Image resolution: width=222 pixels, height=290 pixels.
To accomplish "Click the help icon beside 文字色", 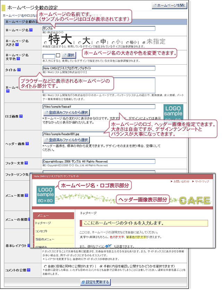I will click(x=18, y=58).
